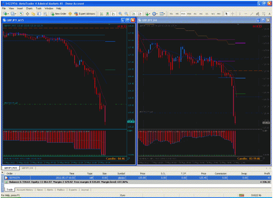Open the Window menu
Image resolution: width=273 pixels, height=198 pixels.
click(x=49, y=8)
